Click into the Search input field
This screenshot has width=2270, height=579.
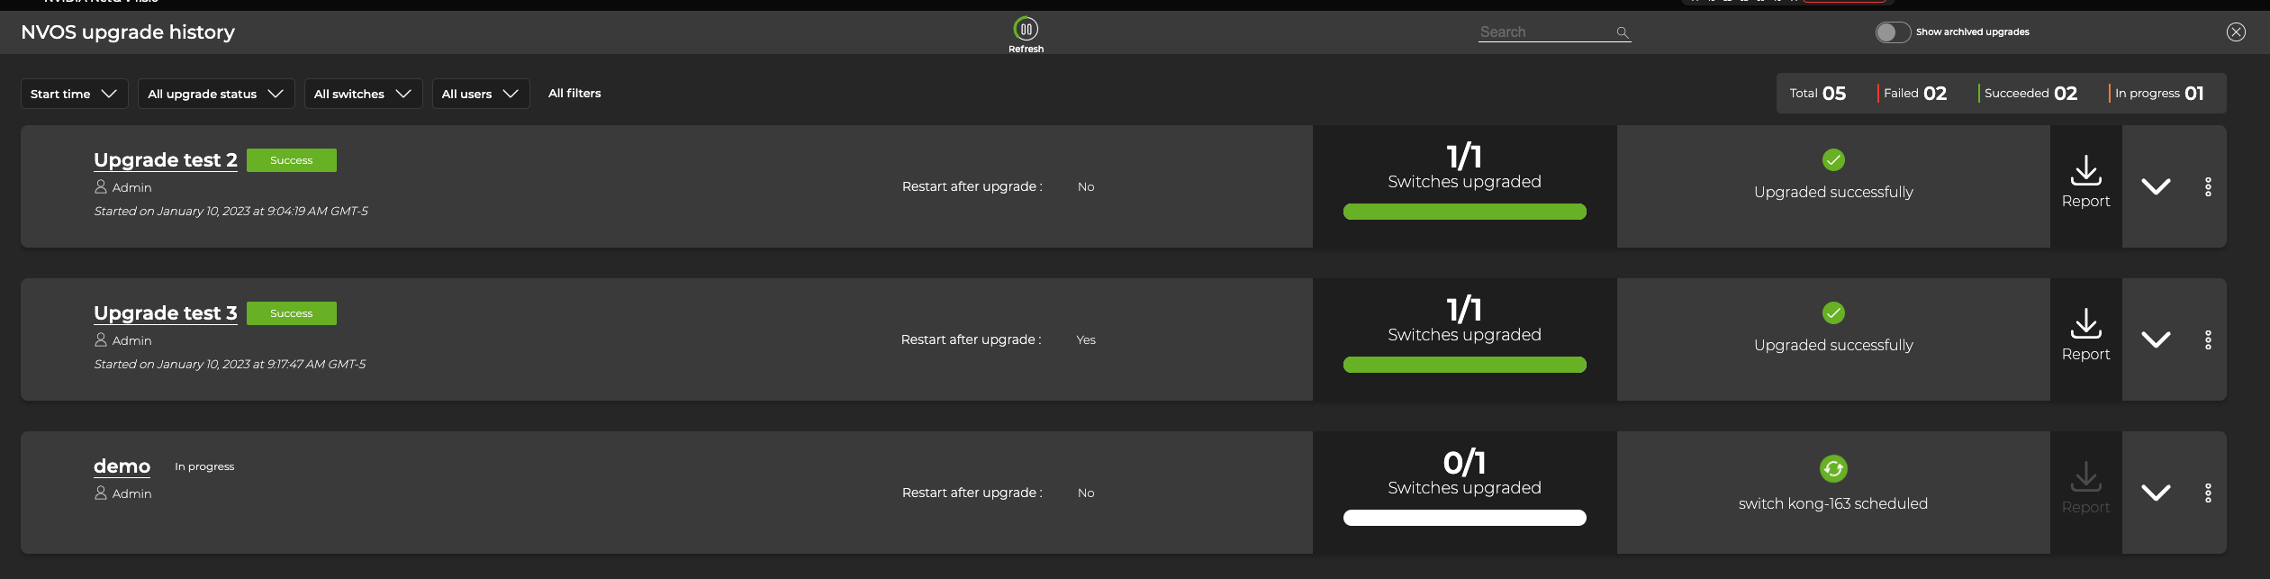(1544, 32)
